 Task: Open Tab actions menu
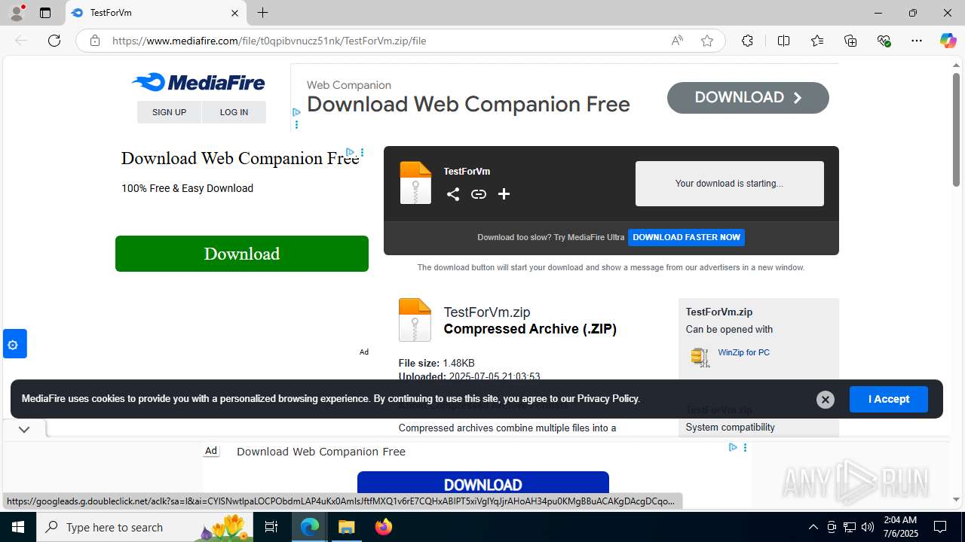45,13
